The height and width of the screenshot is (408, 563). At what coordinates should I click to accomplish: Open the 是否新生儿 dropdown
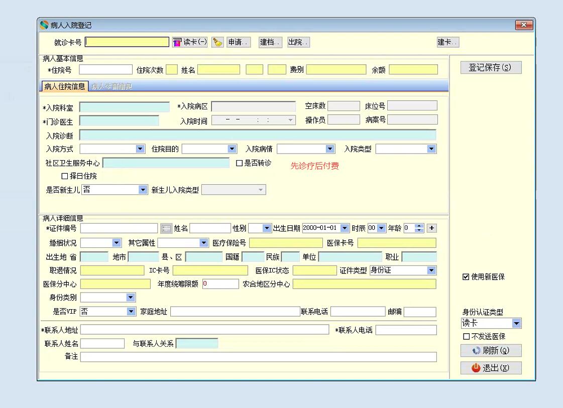tap(143, 190)
